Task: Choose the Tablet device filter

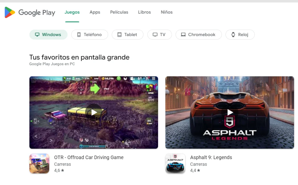Action: 127,35
